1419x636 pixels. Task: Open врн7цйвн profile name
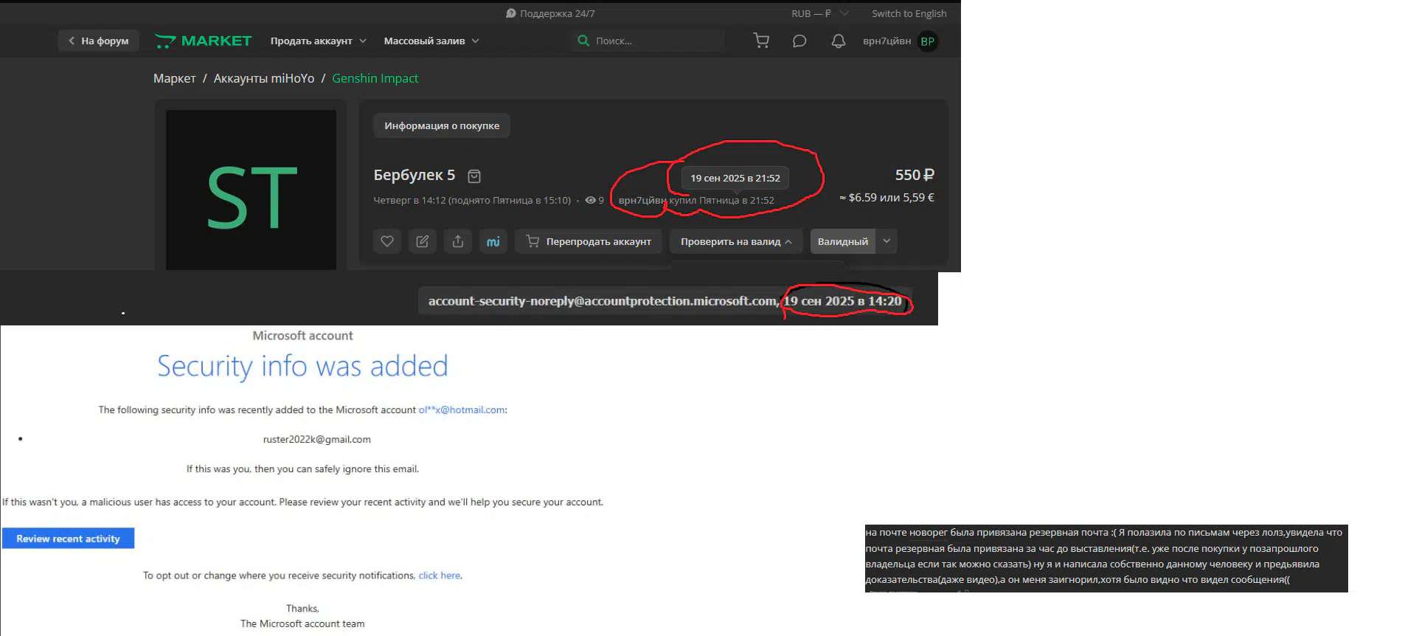pos(887,41)
